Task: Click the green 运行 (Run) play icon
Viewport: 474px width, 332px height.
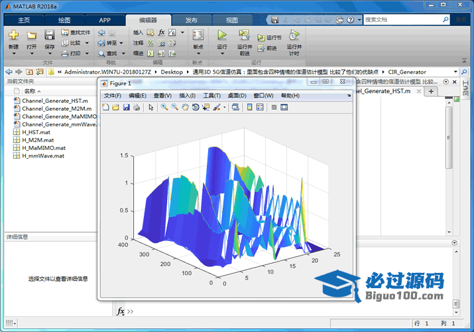Action: [222, 35]
